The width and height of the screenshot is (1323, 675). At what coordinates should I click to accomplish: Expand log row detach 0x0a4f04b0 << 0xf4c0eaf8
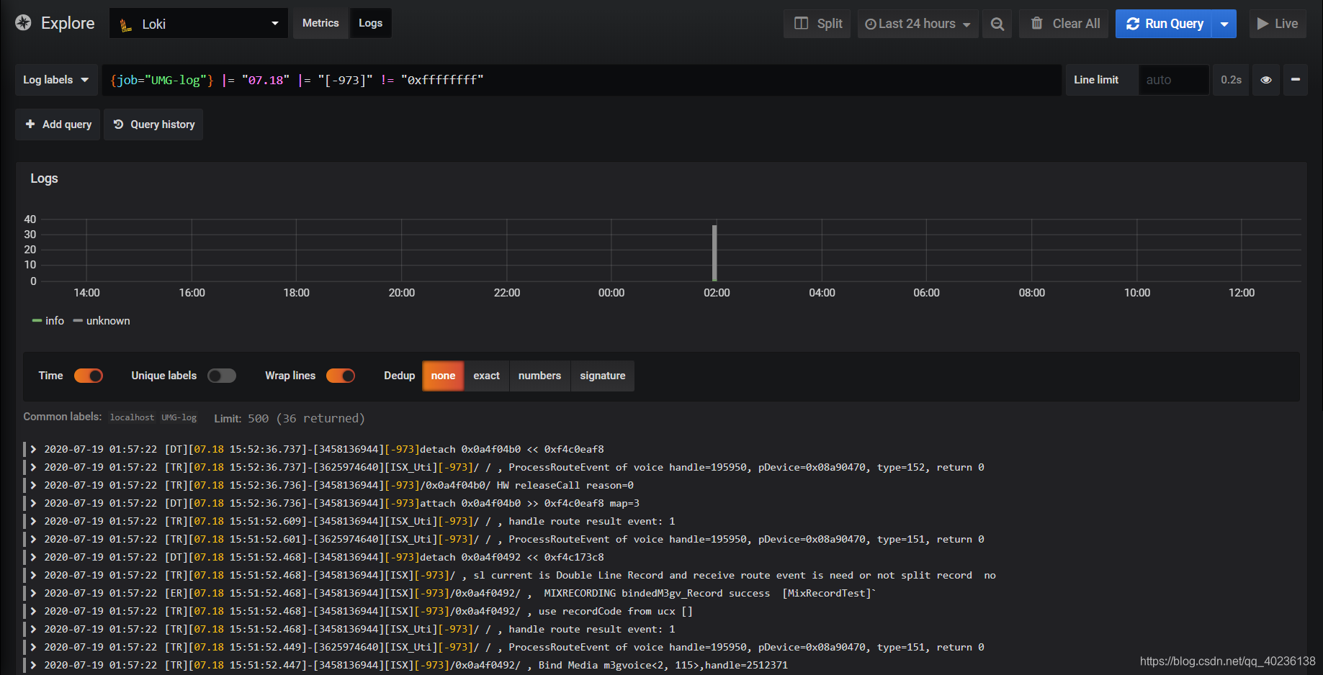[33, 449]
